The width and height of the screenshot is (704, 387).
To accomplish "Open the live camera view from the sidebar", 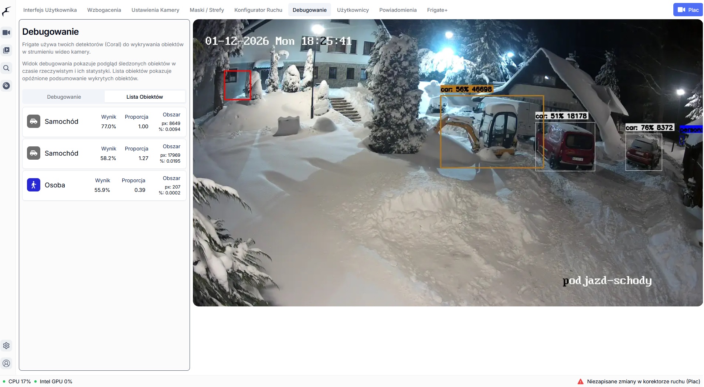I will tap(6, 33).
